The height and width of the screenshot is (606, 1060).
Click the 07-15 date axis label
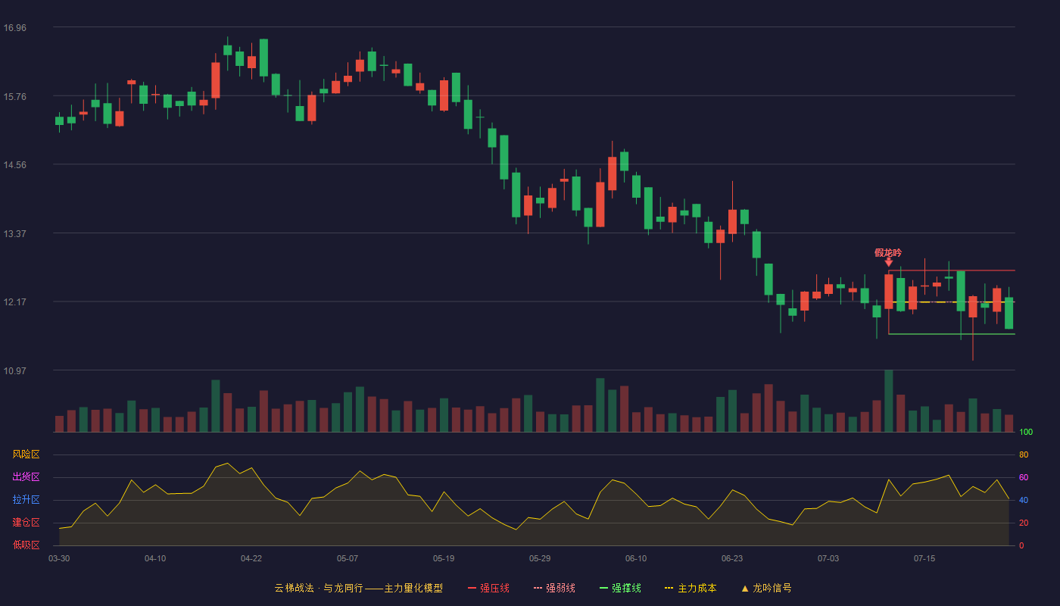click(924, 558)
